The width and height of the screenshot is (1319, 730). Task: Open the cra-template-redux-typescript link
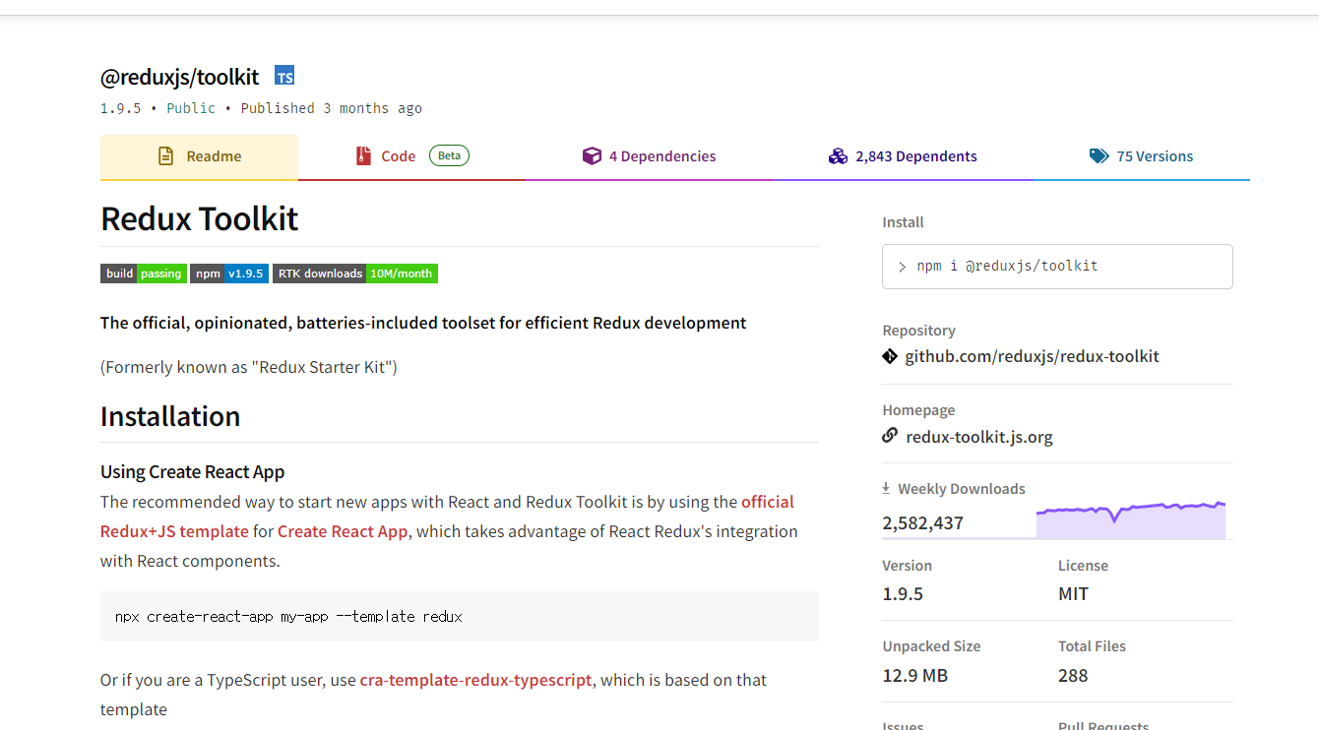(x=476, y=680)
